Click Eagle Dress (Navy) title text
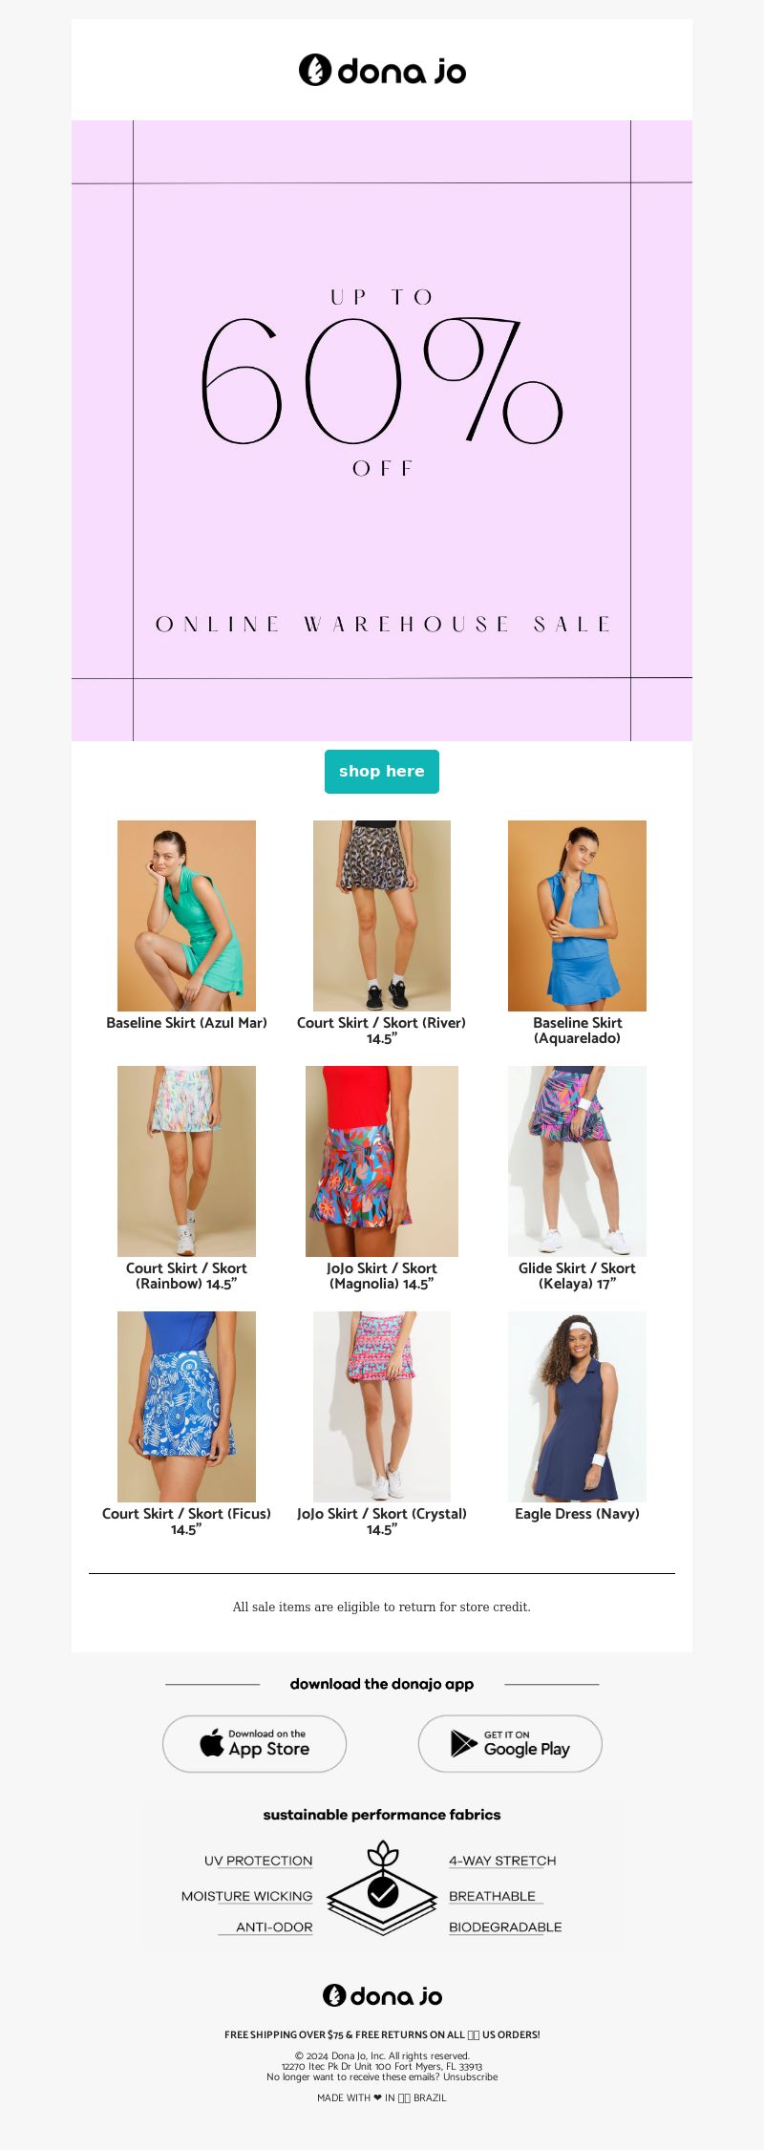764x2150 pixels. tap(577, 1514)
